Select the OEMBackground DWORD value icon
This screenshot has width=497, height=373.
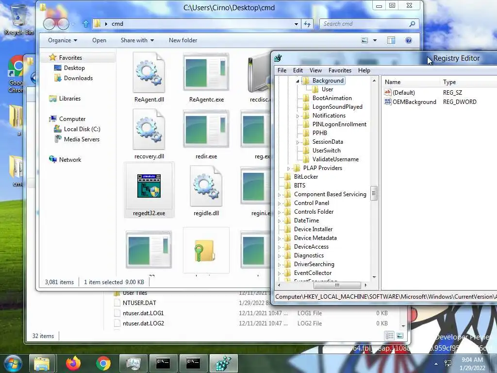pyautogui.click(x=388, y=102)
